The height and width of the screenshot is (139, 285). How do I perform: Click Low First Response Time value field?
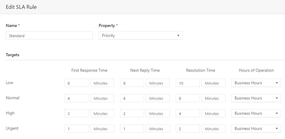pyautogui.click(x=76, y=83)
